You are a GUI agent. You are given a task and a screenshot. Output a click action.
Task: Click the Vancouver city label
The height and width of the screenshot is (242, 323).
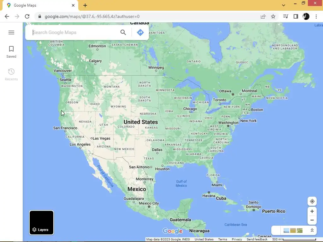coord(63,71)
